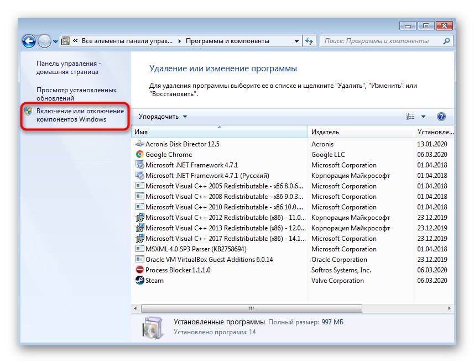Click icon of Visual C++ 2010 Redistributable
The width and height of the screenshot is (474, 363).
coord(140,207)
